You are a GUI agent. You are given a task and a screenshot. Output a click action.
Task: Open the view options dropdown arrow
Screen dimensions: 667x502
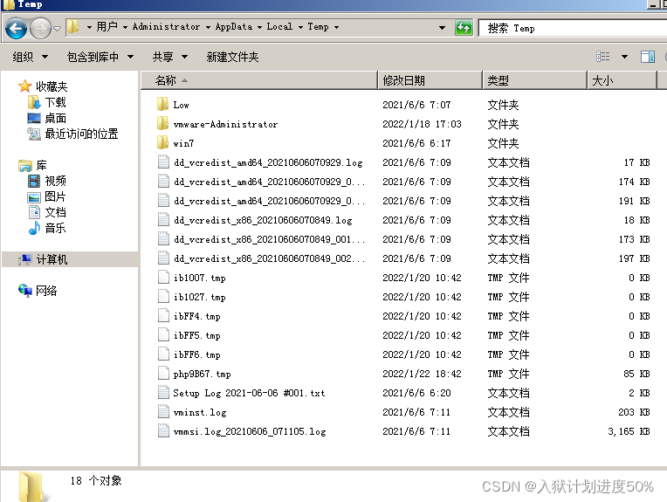pyautogui.click(x=624, y=57)
